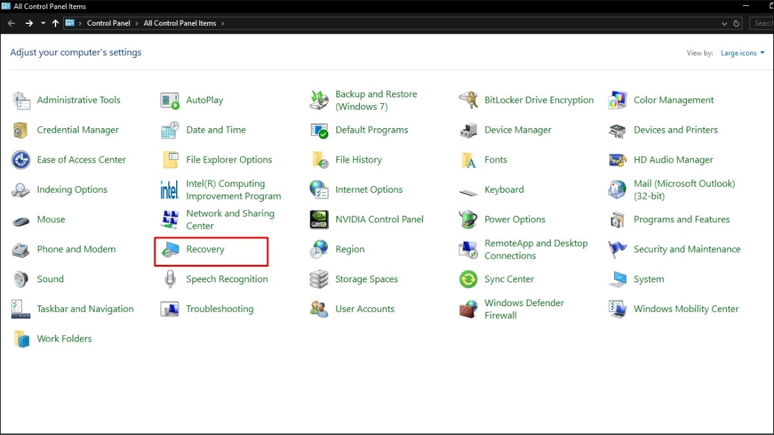The height and width of the screenshot is (435, 774).
Task: Click the Internet Options globe icon
Action: click(319, 190)
